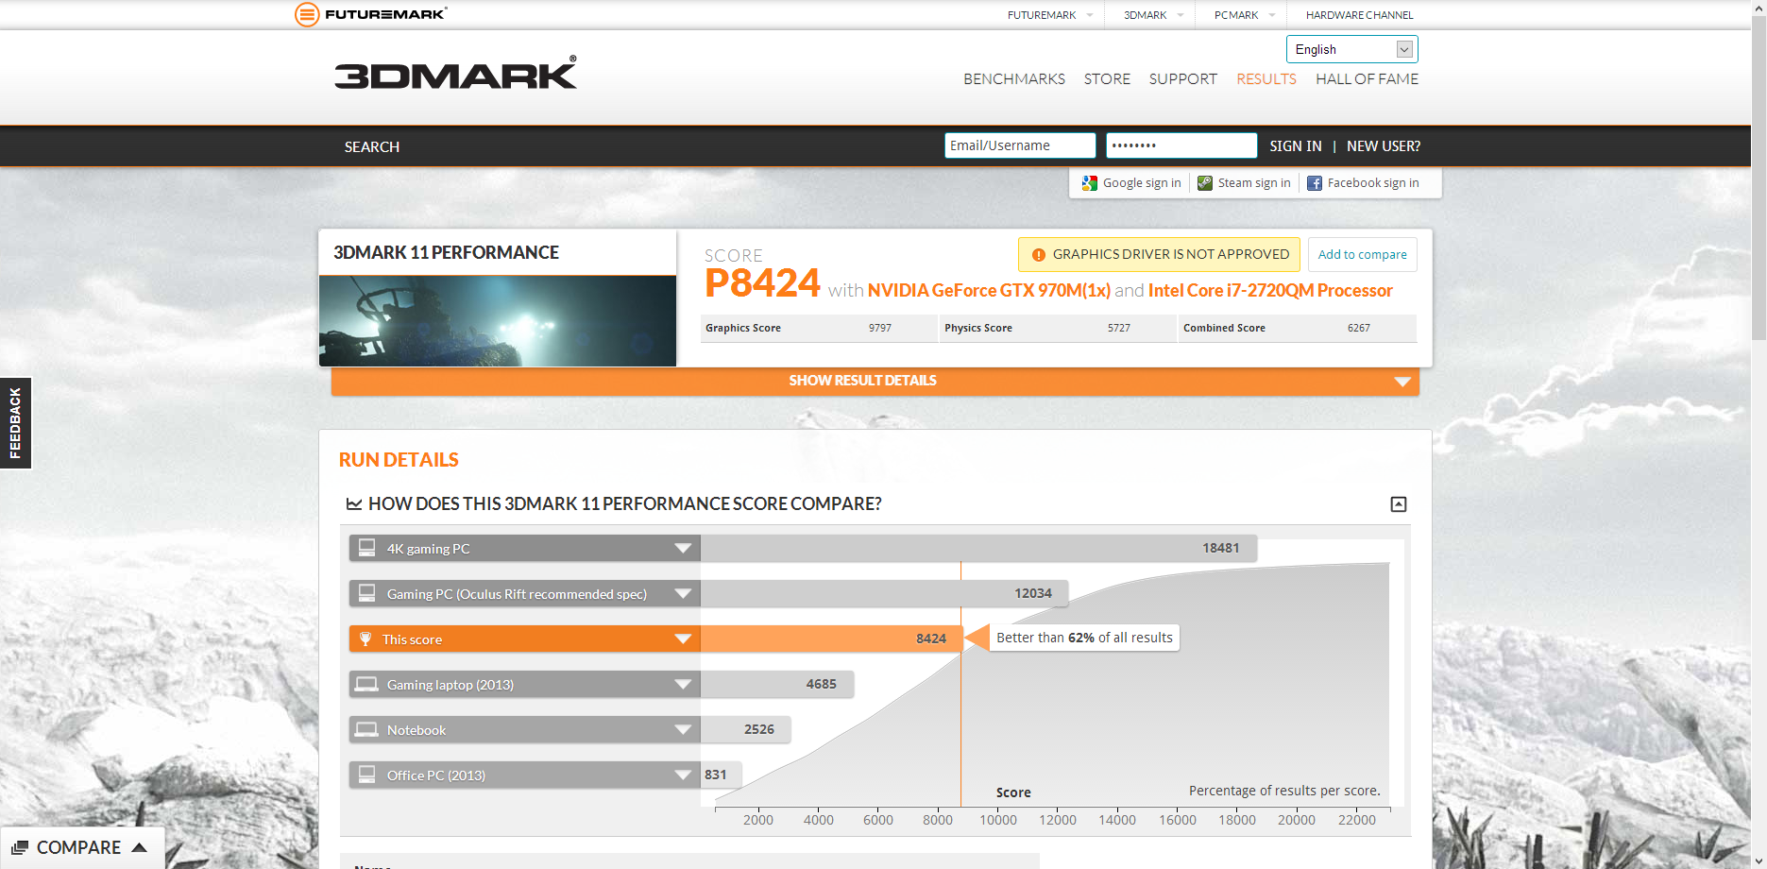Open the Hall of Fame page
This screenshot has width=1767, height=869.
point(1367,79)
